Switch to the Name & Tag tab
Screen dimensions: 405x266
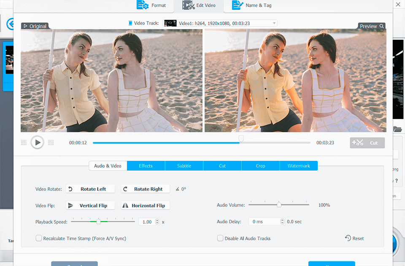tap(251, 5)
